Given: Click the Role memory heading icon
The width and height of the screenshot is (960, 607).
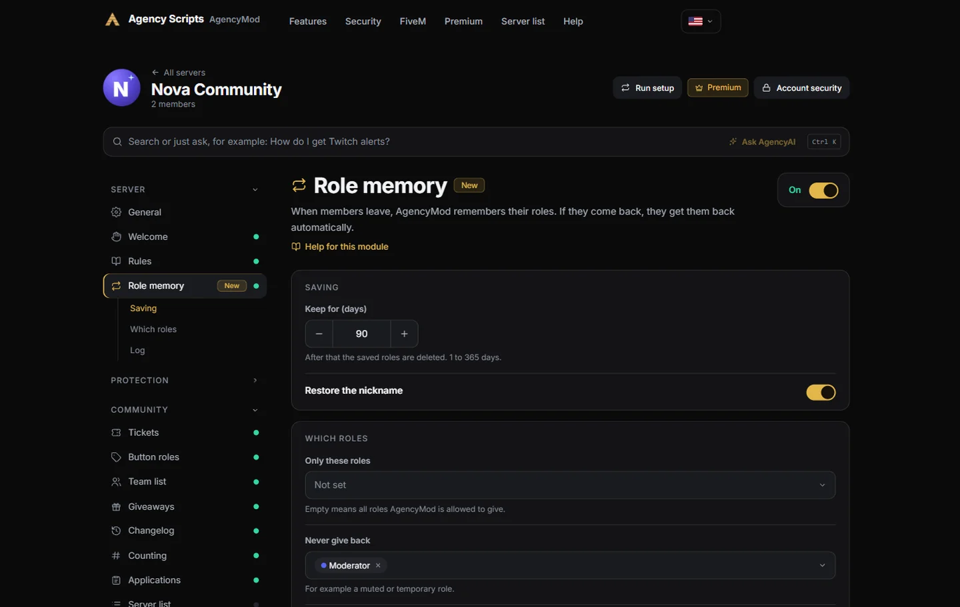Looking at the screenshot, I should click(x=299, y=185).
